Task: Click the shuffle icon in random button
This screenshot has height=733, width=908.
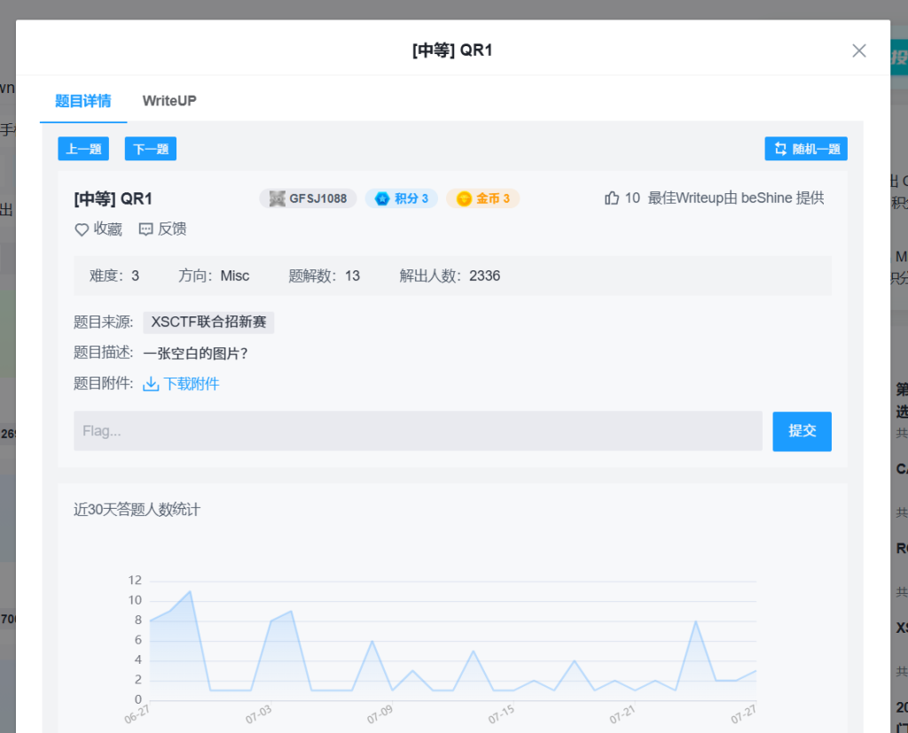Action: pyautogui.click(x=780, y=149)
